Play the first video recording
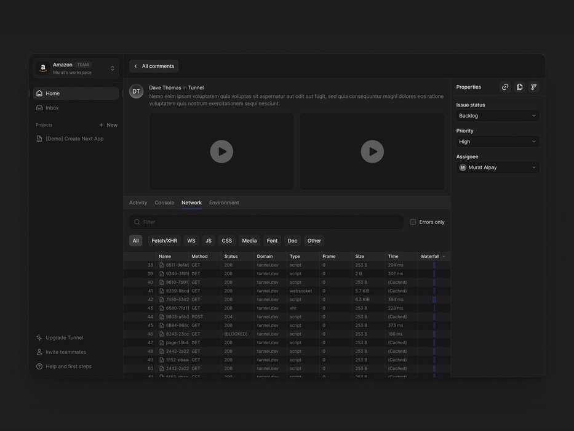 point(221,151)
